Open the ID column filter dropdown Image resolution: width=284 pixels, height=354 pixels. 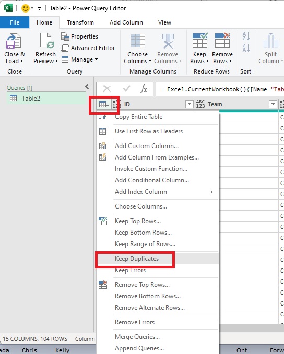[x=190, y=104]
